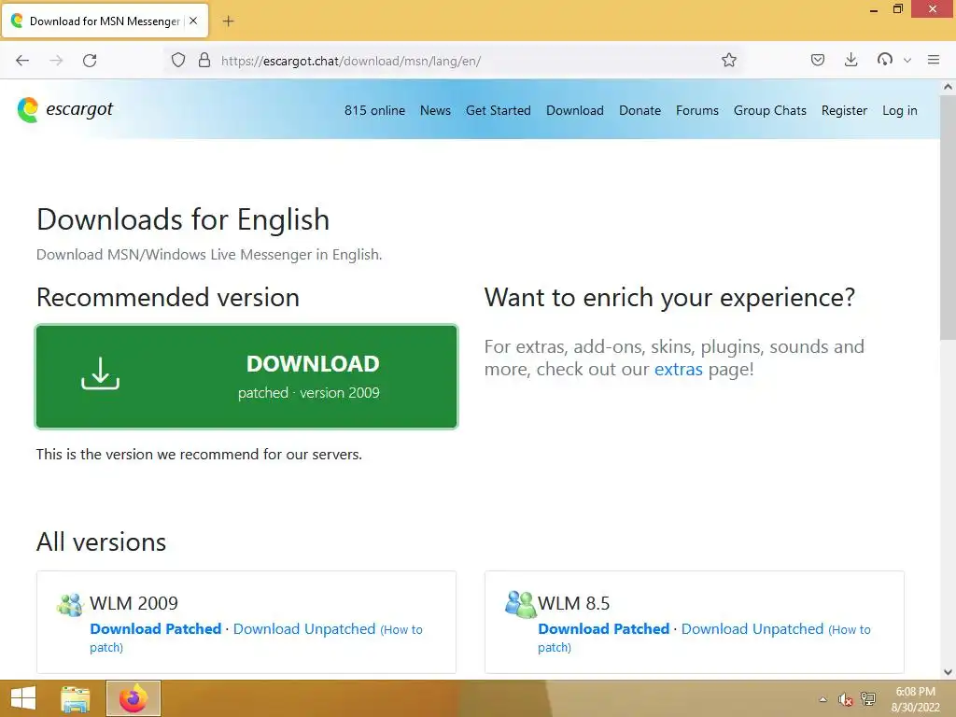This screenshot has height=717, width=956.
Task: Save page to Pocket icon
Action: click(818, 60)
